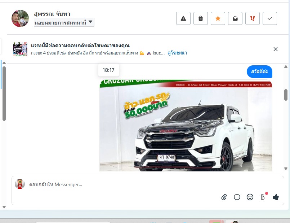This screenshot has width=290, height=223.
Task: Click chat scrollbar up arrow
Action: click(x=286, y=66)
